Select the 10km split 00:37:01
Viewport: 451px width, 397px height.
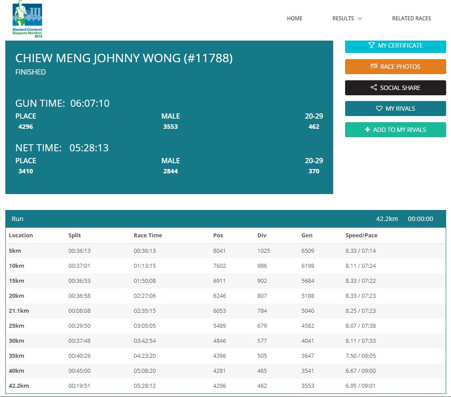coord(79,266)
